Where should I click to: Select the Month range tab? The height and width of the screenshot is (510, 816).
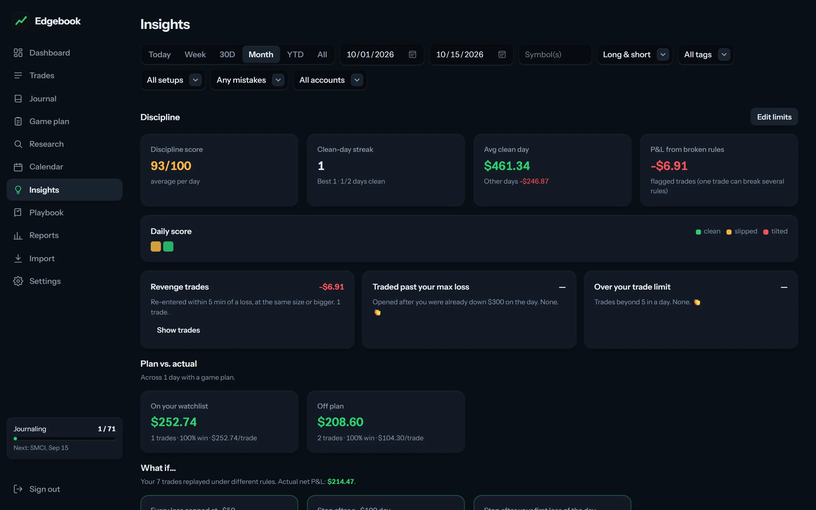[x=261, y=54]
